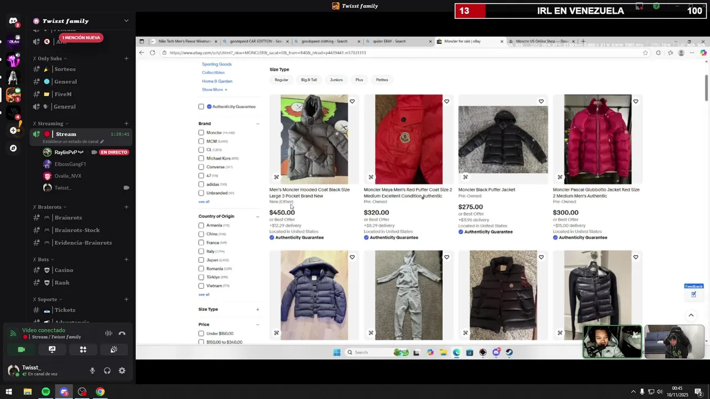
Task: Collapse the Streaming channel category
Action: (50, 124)
